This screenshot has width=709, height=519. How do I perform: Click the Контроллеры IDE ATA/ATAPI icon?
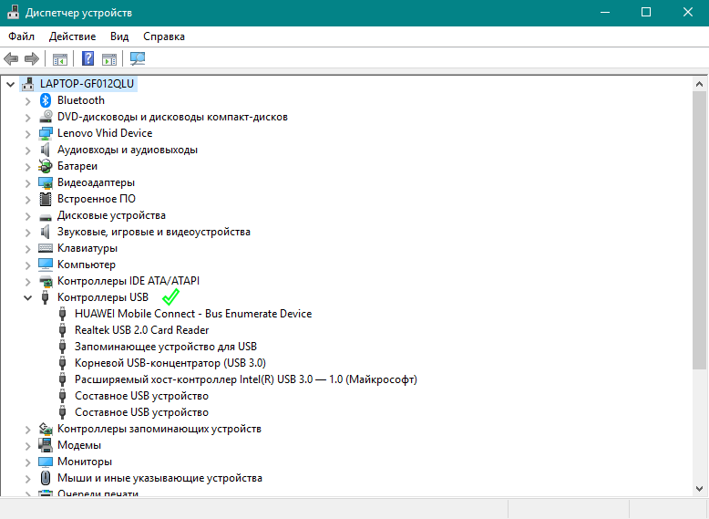coord(46,281)
